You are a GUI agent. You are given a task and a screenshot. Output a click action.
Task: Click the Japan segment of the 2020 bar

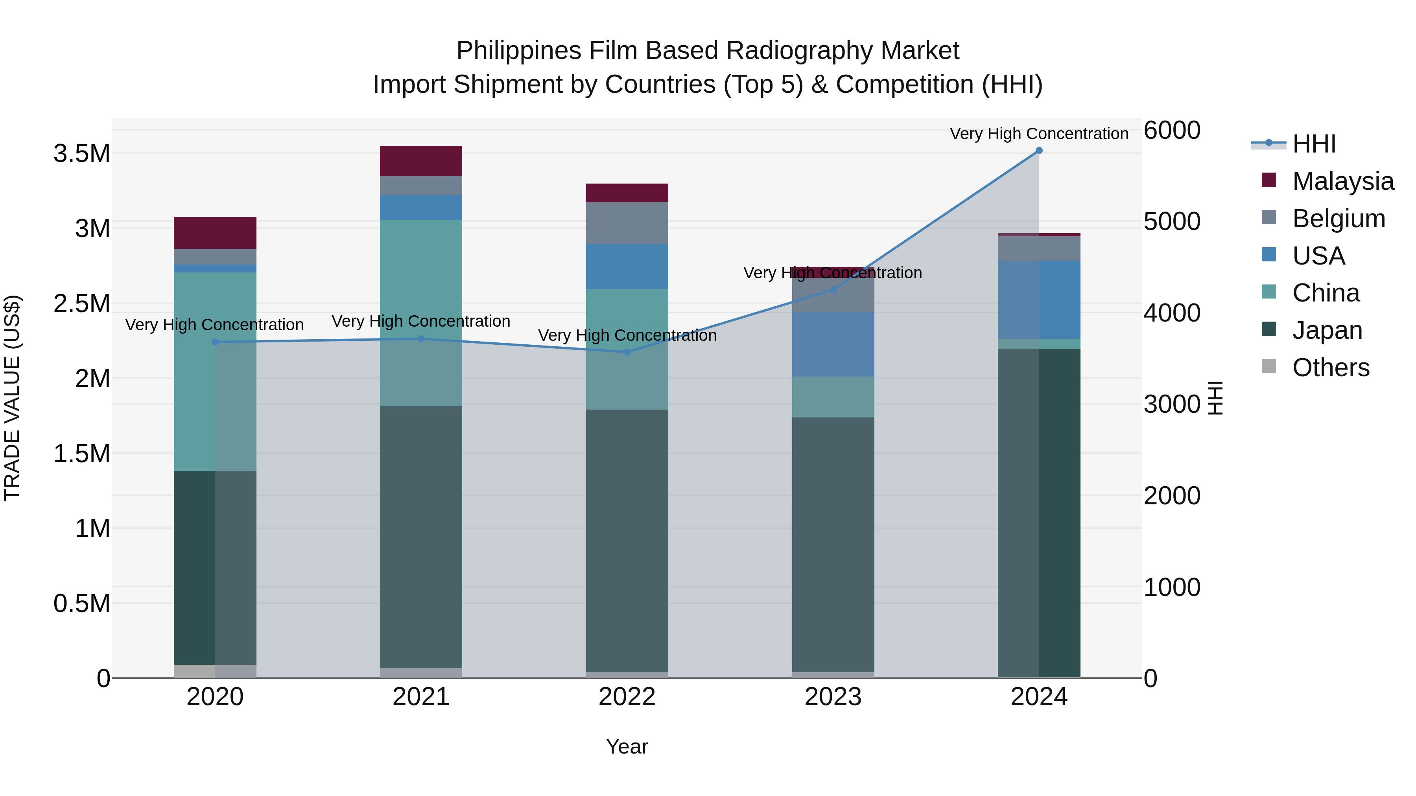(215, 568)
